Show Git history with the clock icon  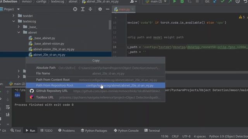click(238, 2)
